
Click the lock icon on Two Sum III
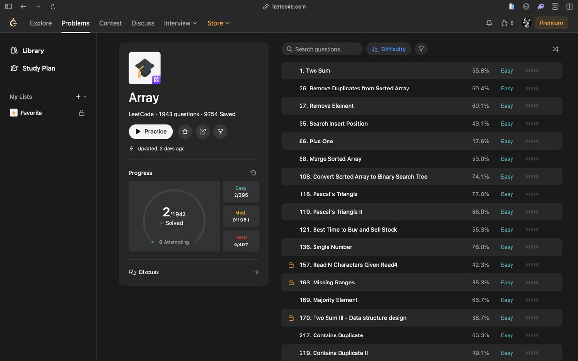(x=291, y=318)
